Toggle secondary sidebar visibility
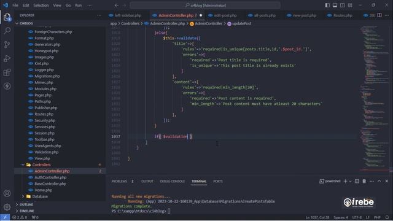This screenshot has width=393, height=221. (x=343, y=6)
